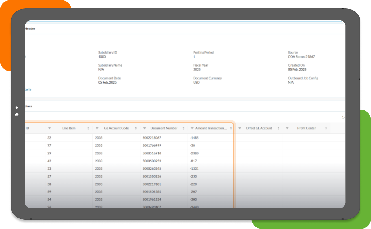
Task: Open the filter for Profit Center column
Action: (287, 128)
